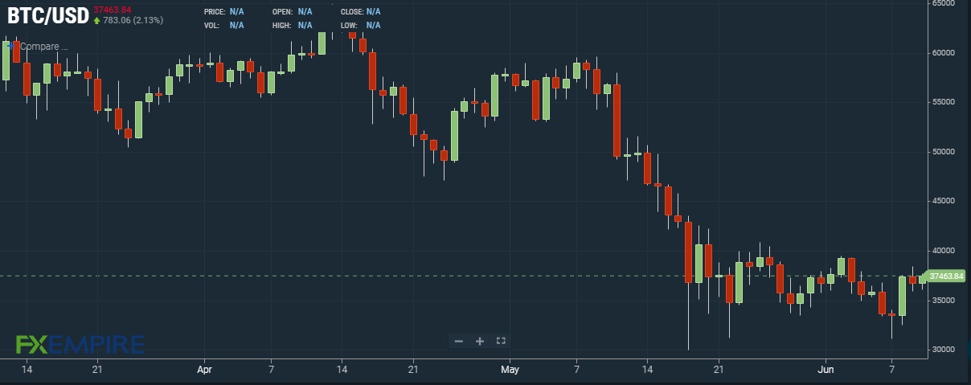This screenshot has width=971, height=385.
Task: Click the blue plus icon beside Compare
Action: pyautogui.click(x=12, y=46)
